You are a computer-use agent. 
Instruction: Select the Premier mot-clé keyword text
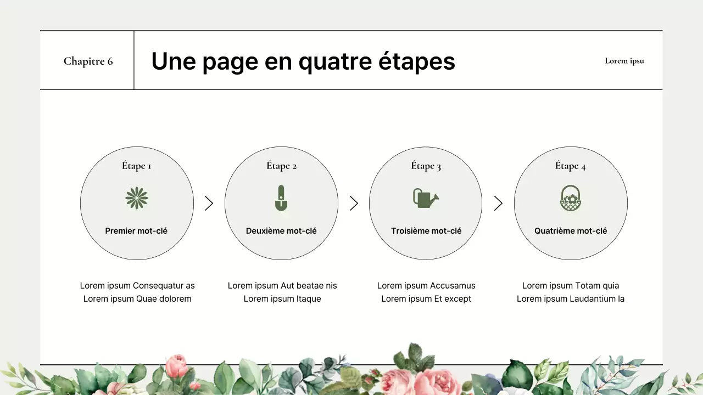(137, 230)
